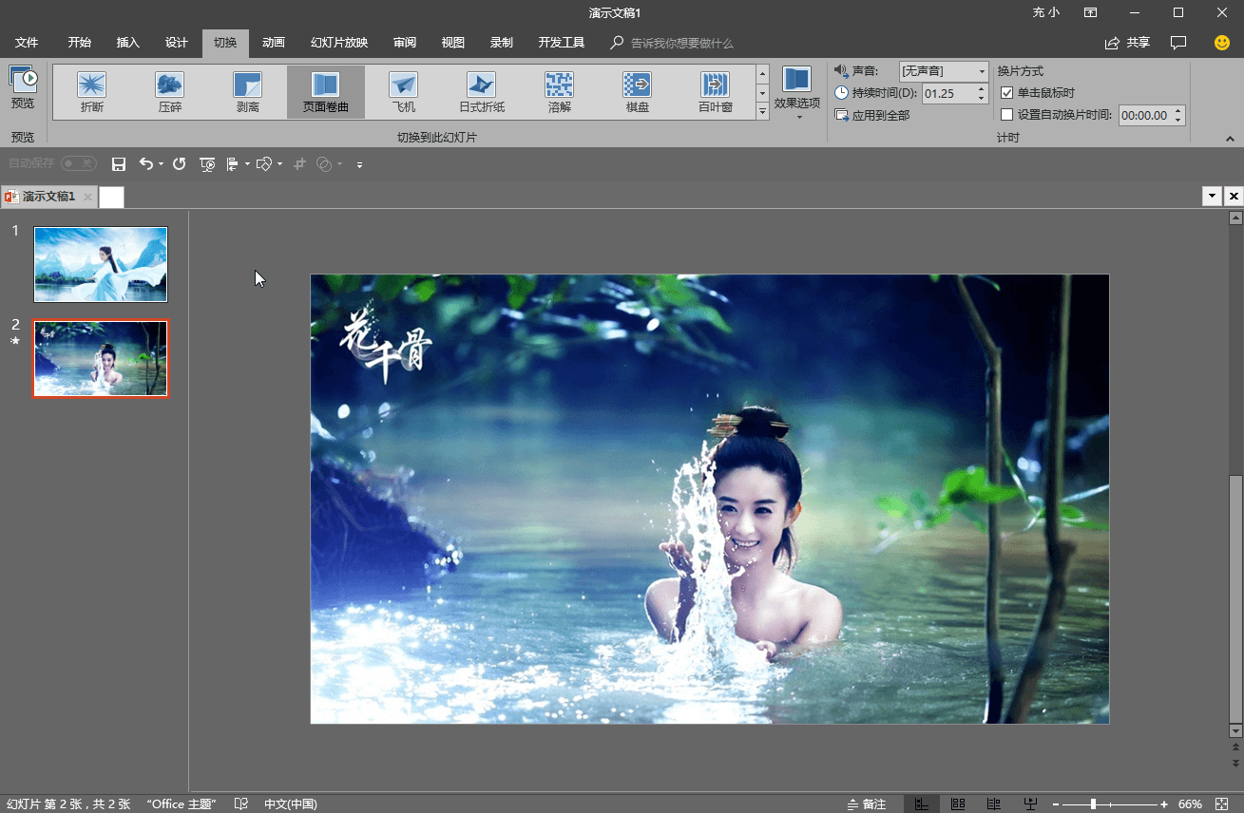1244x813 pixels.
Task: Click the 预览 preview transition button
Action: click(23, 87)
